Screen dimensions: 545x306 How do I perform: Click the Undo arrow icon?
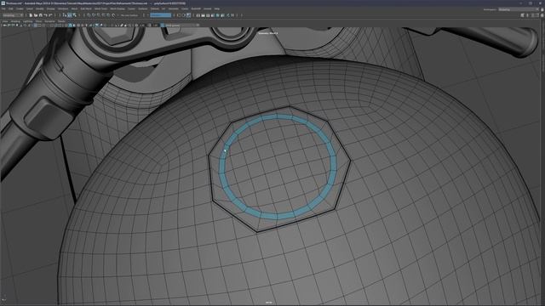[x=45, y=15]
